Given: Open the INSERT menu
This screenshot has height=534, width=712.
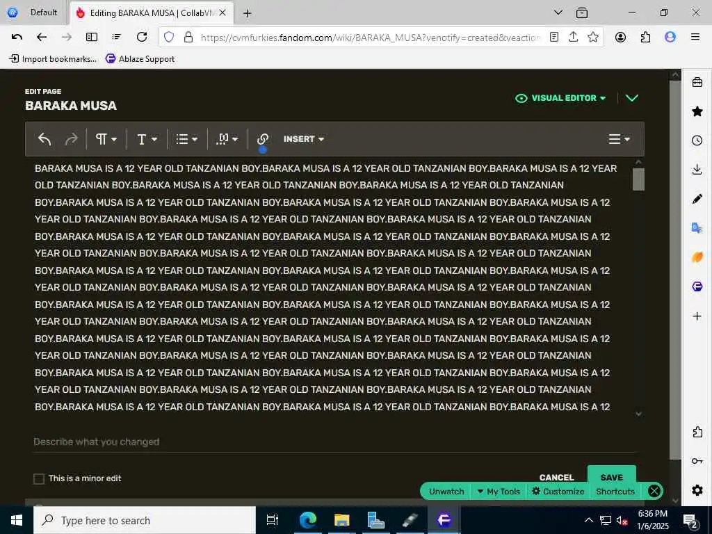Looking at the screenshot, I should coord(304,139).
